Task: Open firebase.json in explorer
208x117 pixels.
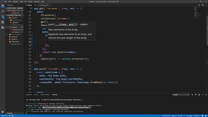Action: [x=15, y=42]
